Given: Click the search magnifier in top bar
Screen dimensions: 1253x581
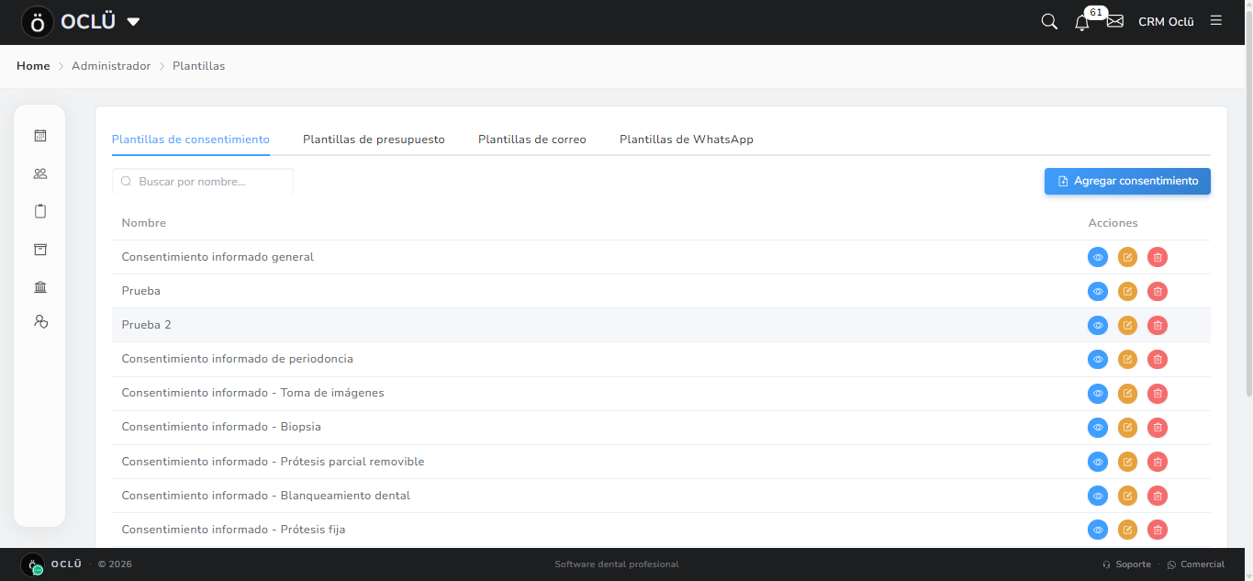Looking at the screenshot, I should (1049, 21).
